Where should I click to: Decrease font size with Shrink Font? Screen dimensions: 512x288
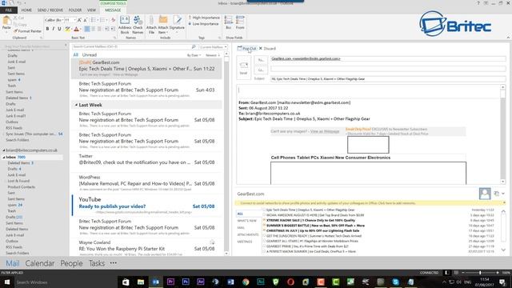tap(86, 20)
